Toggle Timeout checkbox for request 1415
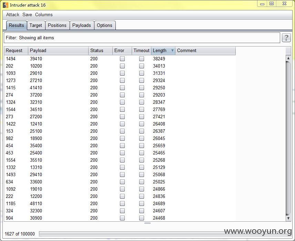 pos(142,88)
